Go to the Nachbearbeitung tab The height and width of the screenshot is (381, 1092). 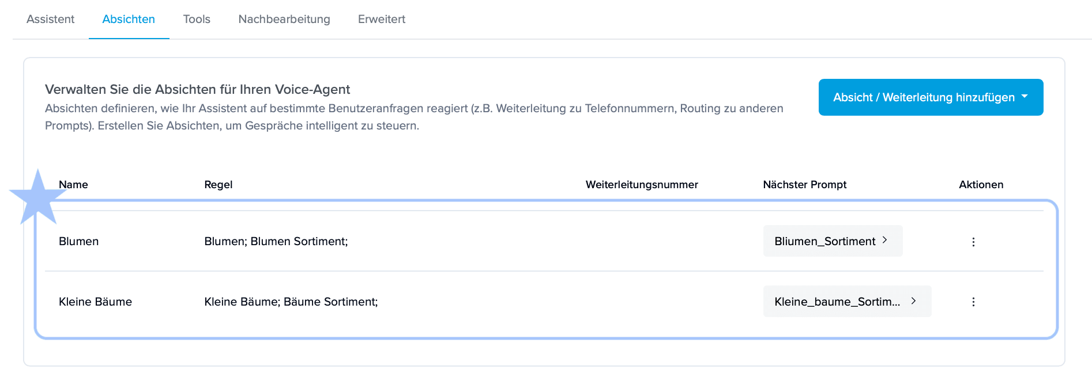284,19
